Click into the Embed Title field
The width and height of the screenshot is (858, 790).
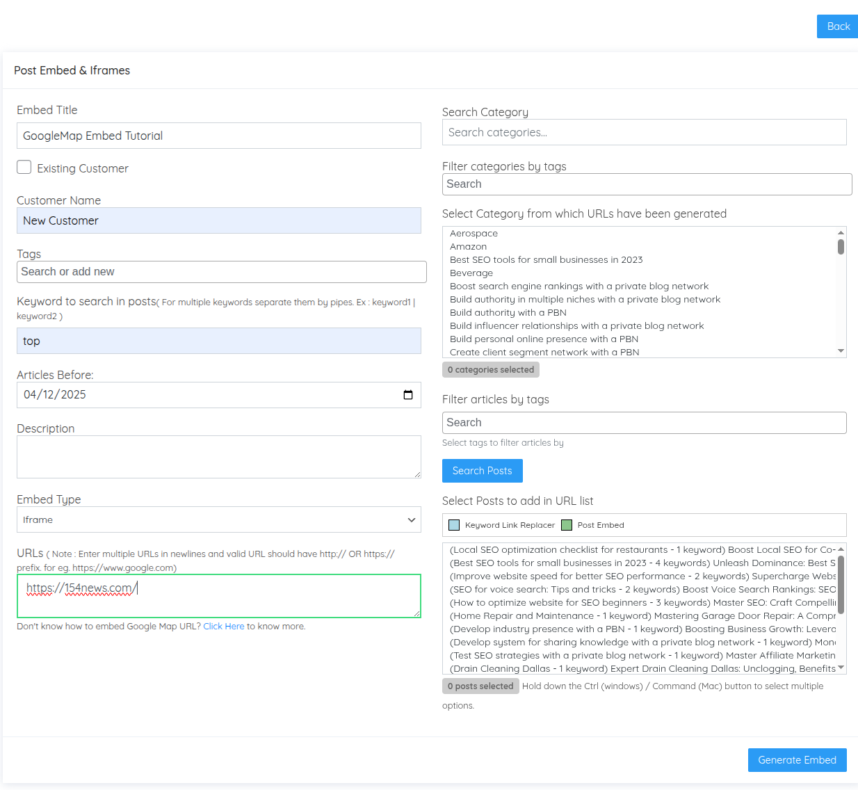click(x=218, y=136)
